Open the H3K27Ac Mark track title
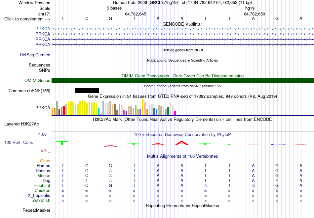The height and width of the screenshot is (218, 314). click(x=182, y=119)
